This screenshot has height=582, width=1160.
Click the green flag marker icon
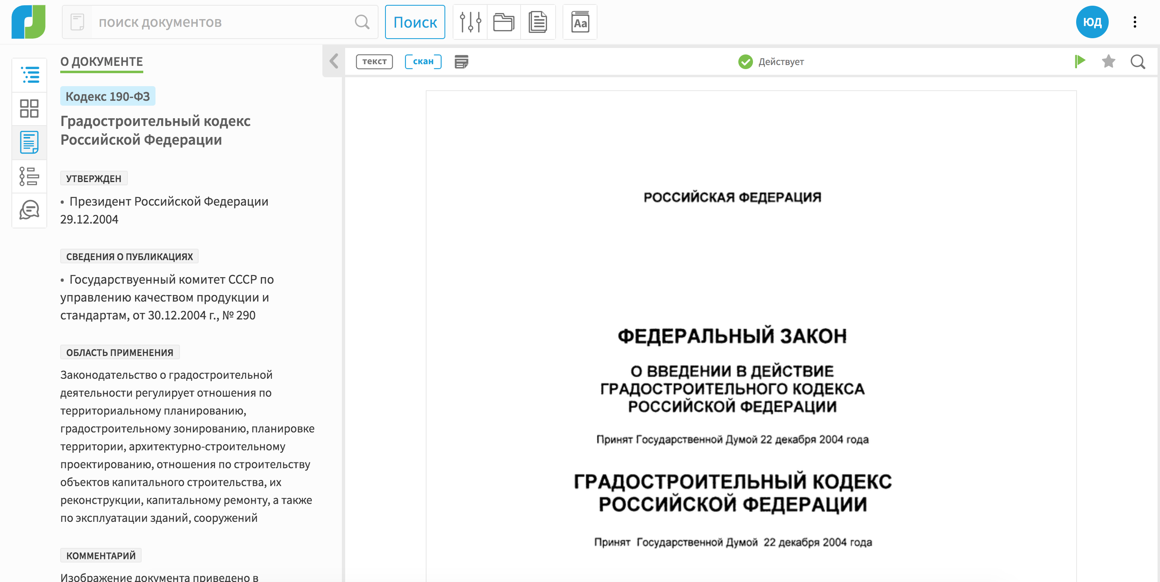pyautogui.click(x=1080, y=61)
